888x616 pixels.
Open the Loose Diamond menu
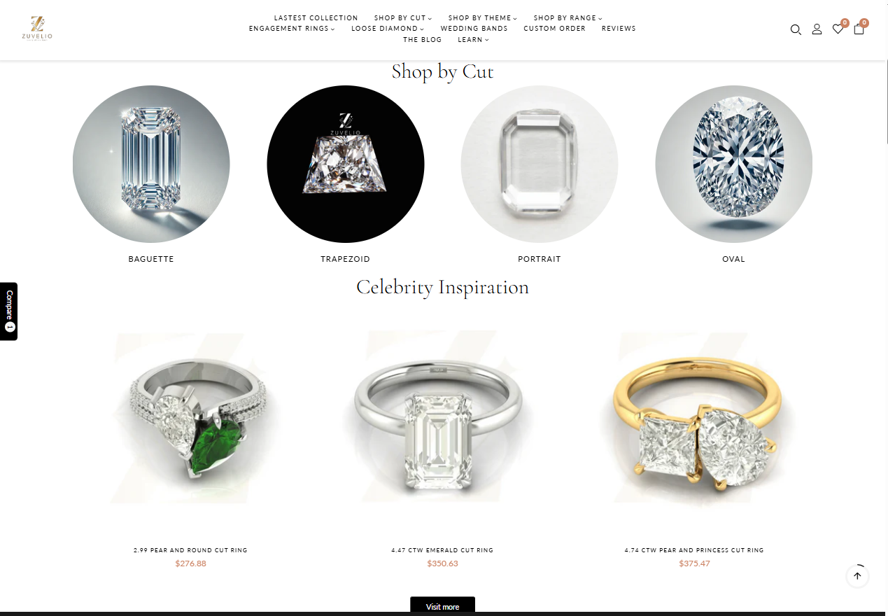pyautogui.click(x=388, y=29)
